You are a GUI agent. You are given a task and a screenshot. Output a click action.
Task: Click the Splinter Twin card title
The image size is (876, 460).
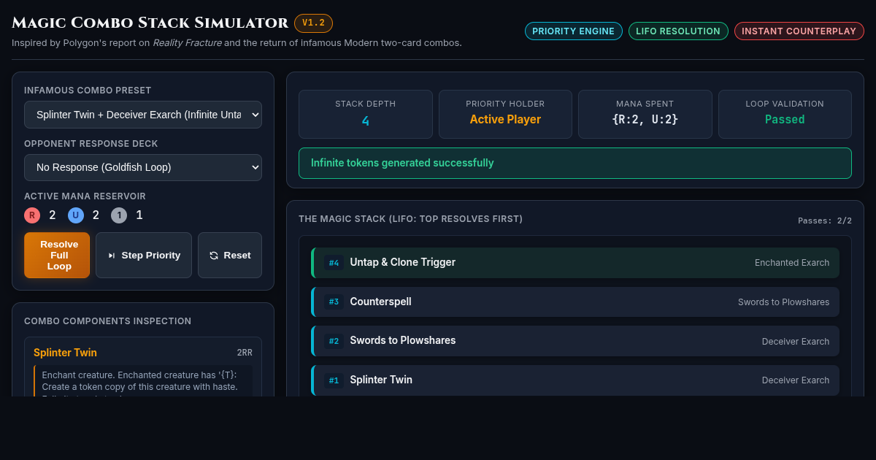coord(65,353)
